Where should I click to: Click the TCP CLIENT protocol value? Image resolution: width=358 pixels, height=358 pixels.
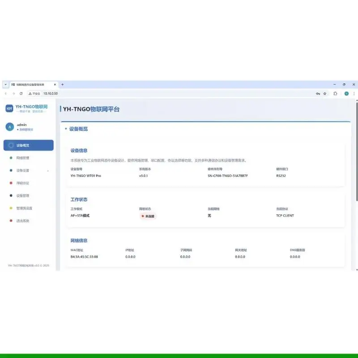pyautogui.click(x=285, y=216)
